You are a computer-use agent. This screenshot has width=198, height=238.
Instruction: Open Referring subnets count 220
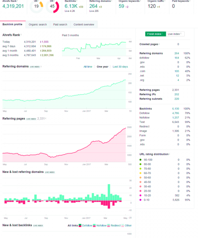pos(176,99)
